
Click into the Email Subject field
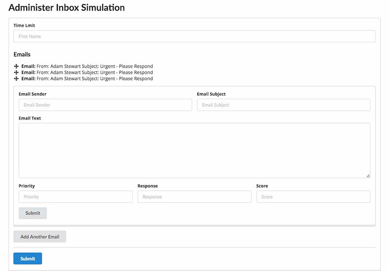point(283,105)
